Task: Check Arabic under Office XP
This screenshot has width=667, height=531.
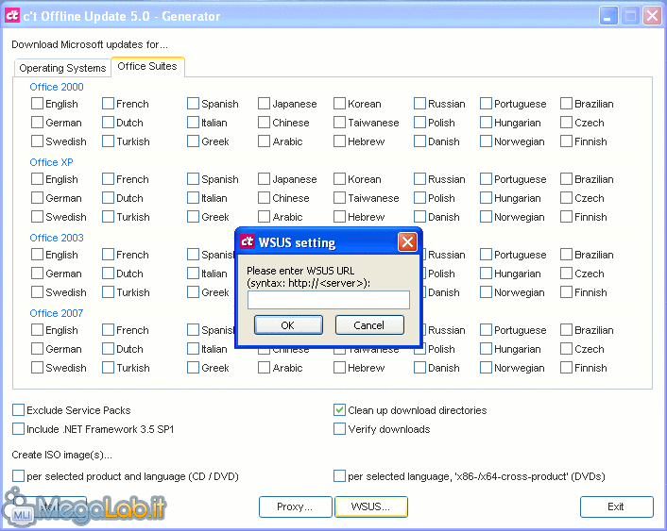Action: click(x=264, y=217)
